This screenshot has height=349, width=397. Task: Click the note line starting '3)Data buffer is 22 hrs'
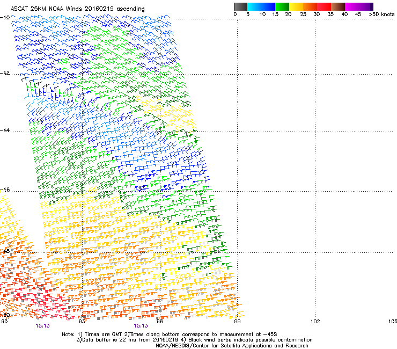[x=194, y=340]
